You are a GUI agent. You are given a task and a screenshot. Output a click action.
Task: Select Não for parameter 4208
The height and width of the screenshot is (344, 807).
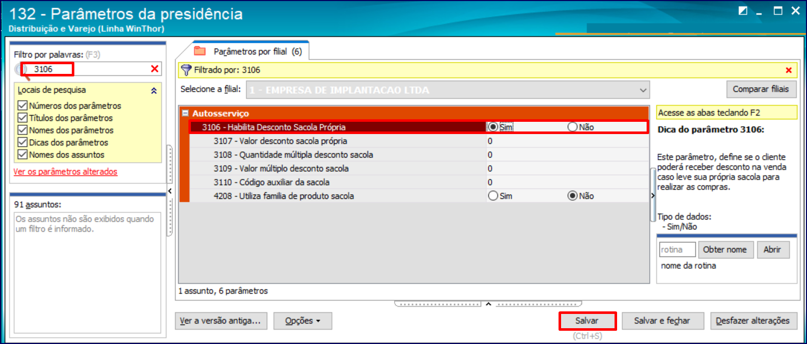[573, 196]
